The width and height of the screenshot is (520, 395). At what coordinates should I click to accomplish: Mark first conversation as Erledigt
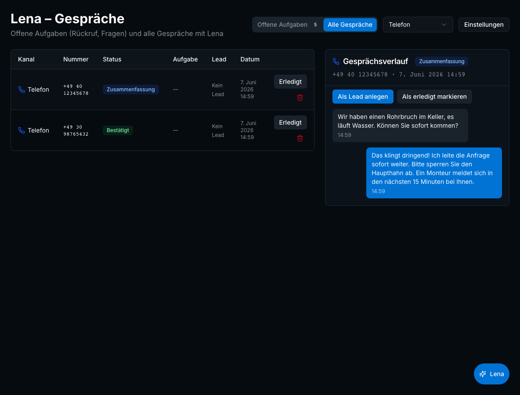point(290,82)
